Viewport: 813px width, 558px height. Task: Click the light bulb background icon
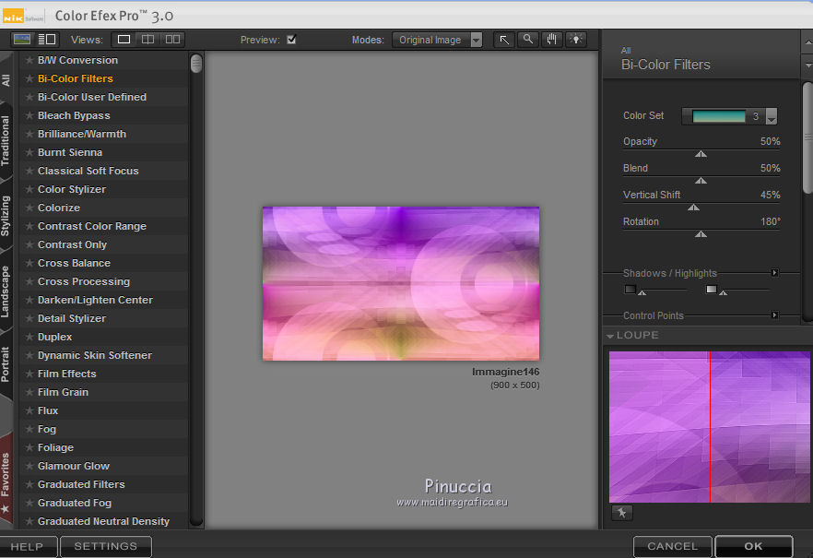pyautogui.click(x=576, y=40)
